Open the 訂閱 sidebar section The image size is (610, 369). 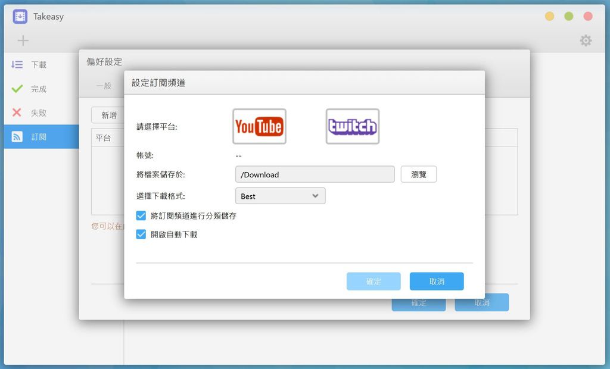pos(42,136)
